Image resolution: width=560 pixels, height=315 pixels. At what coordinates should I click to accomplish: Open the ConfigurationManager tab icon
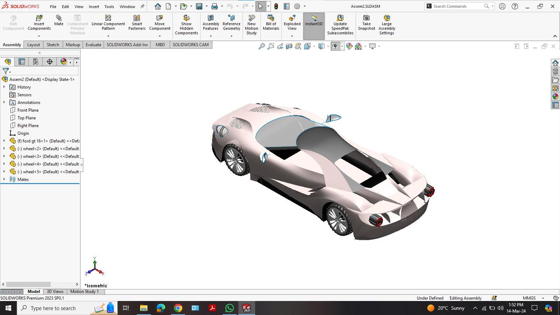pyautogui.click(x=36, y=62)
